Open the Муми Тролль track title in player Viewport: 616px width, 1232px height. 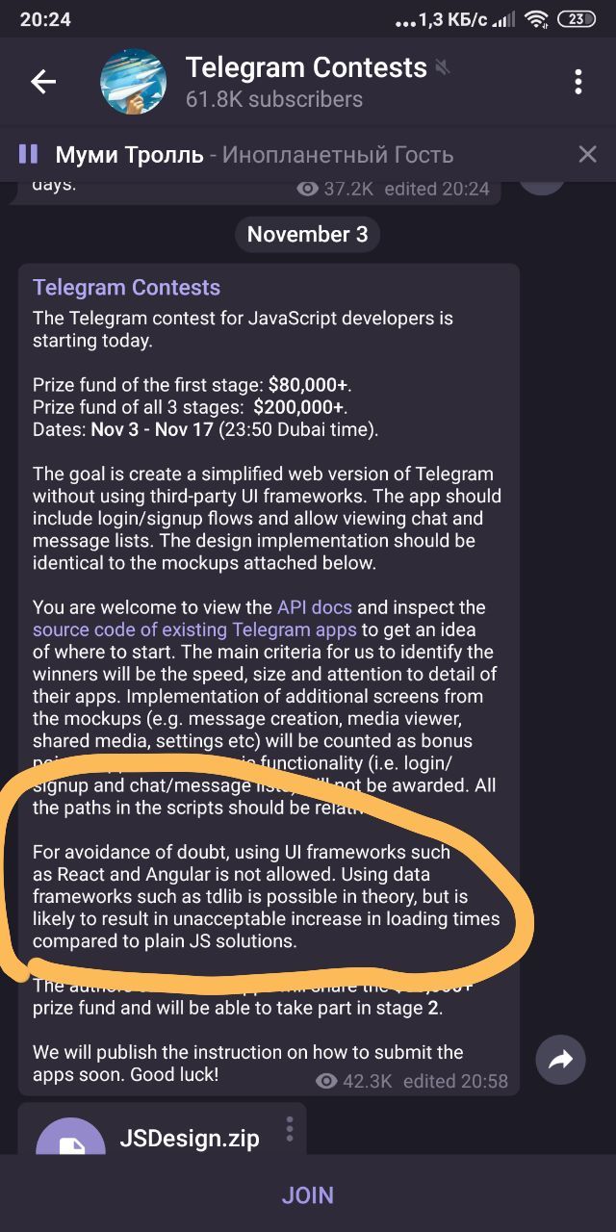130,155
